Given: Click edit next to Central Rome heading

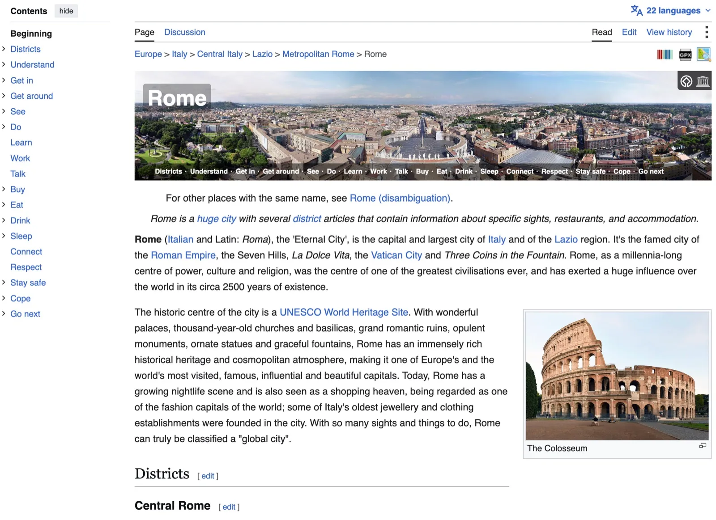Looking at the screenshot, I should (229, 507).
